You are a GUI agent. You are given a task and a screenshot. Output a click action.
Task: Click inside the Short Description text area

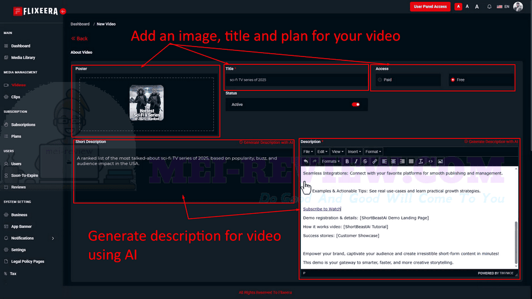point(183,174)
